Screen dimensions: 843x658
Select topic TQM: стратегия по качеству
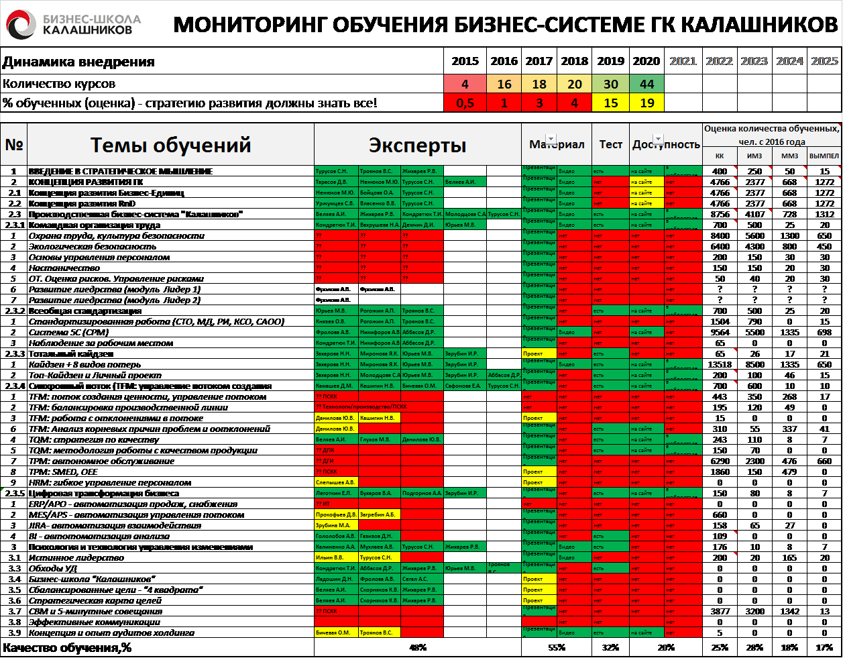pyautogui.click(x=94, y=439)
